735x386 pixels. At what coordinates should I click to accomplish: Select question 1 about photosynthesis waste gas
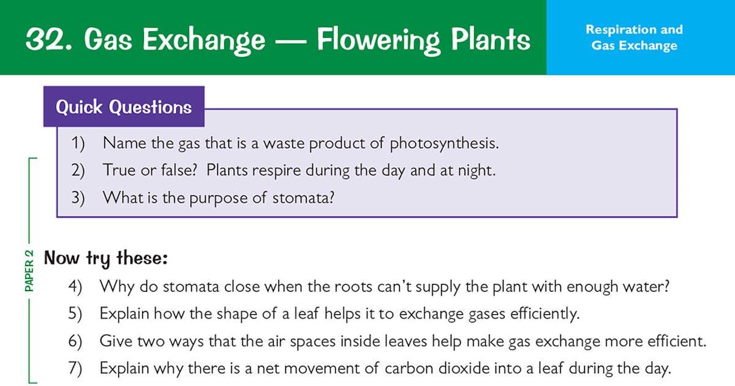click(x=301, y=143)
